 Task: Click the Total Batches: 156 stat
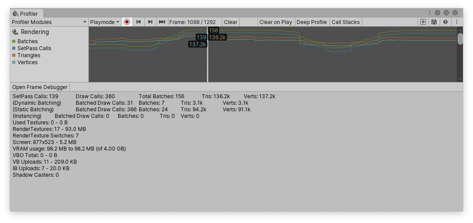(161, 96)
